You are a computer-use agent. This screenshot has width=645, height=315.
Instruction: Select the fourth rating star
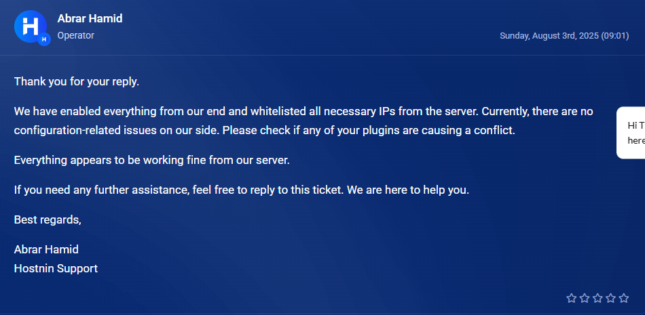(611, 298)
